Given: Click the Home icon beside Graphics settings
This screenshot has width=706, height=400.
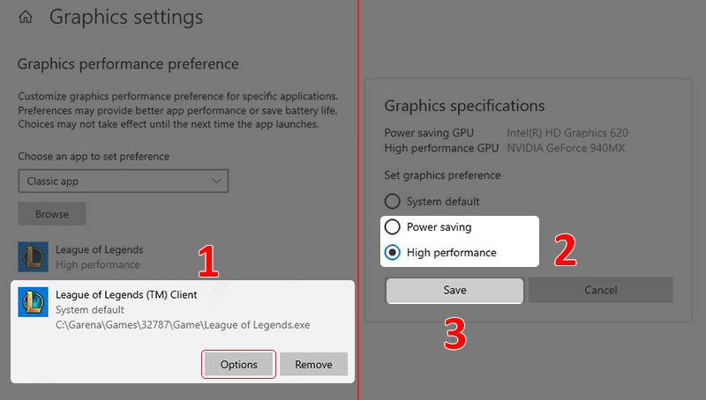Looking at the screenshot, I should [26, 17].
